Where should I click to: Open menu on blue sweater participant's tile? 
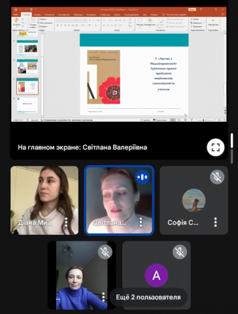click(x=103, y=297)
